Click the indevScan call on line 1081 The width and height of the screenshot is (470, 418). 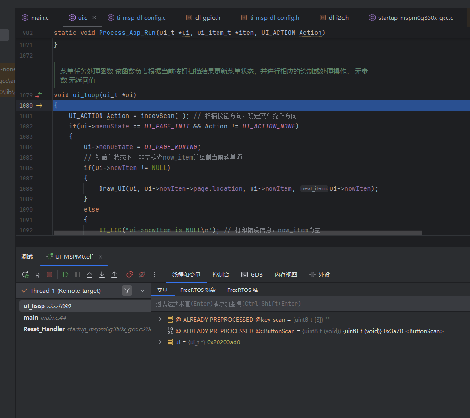click(158, 116)
